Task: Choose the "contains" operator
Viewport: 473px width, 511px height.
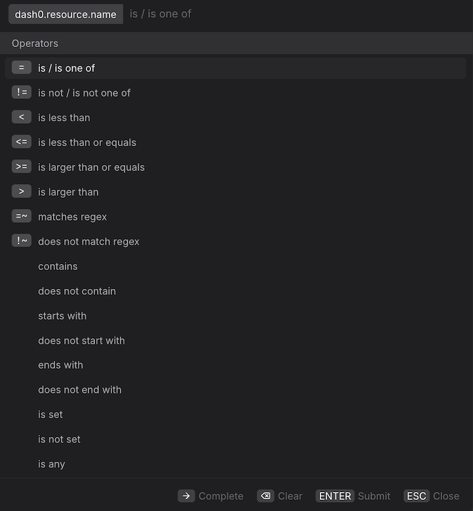Action: point(58,266)
